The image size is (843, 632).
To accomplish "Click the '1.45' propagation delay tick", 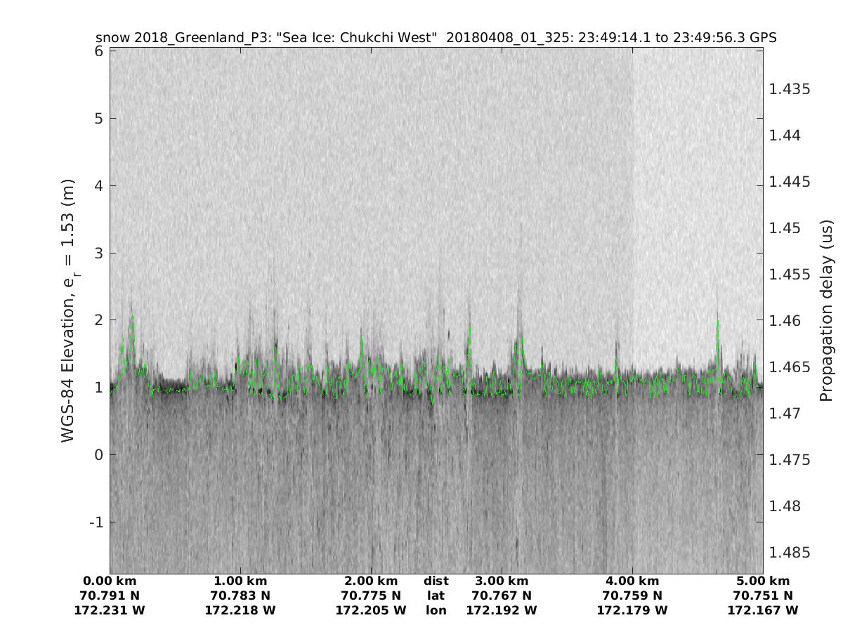I will (x=785, y=228).
